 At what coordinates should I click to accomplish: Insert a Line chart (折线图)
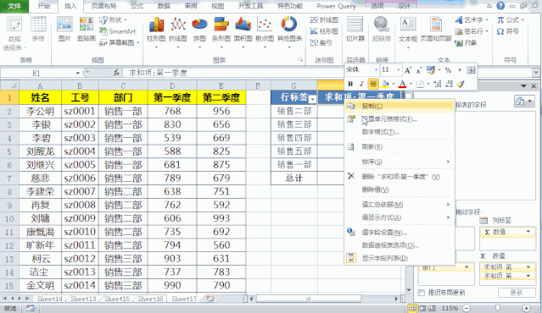click(x=177, y=31)
